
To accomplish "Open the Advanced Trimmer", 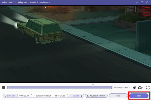I will [96, 96].
